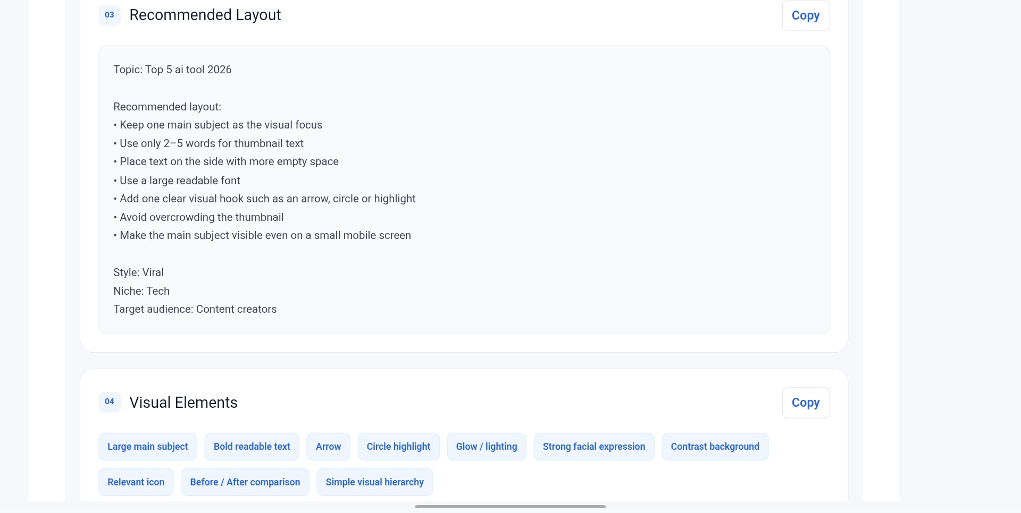
Task: Click 'Keep one main subject as the visual focus'
Action: 218,125
